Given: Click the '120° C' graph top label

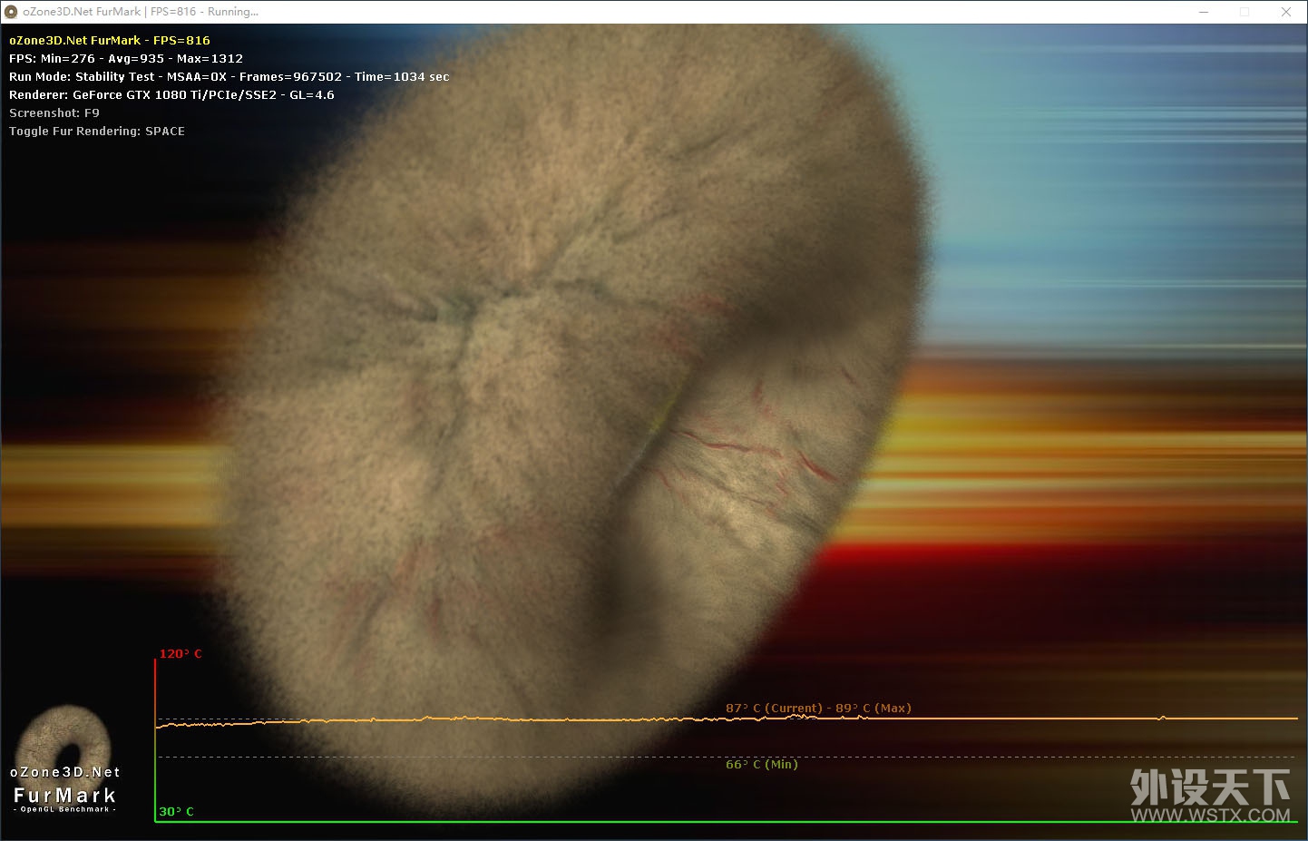Looking at the screenshot, I should click(x=181, y=653).
